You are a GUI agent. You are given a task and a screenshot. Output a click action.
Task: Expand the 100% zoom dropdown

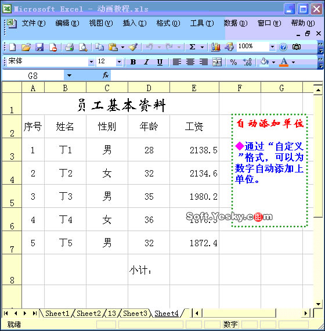(272, 46)
